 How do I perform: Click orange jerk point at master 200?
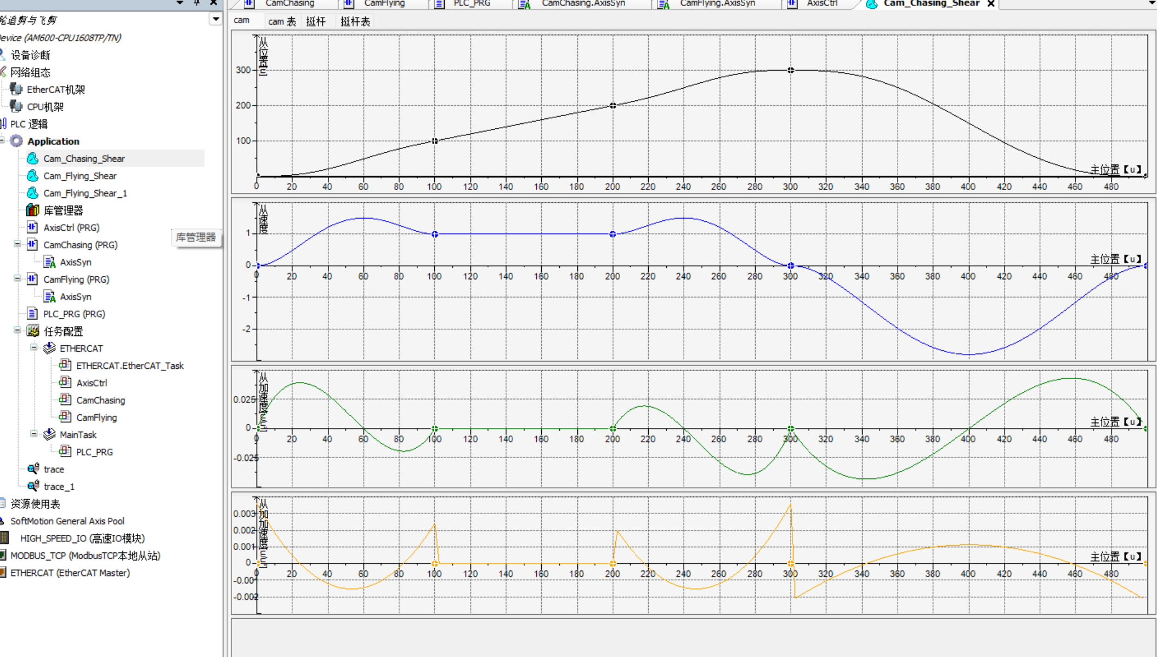(613, 563)
